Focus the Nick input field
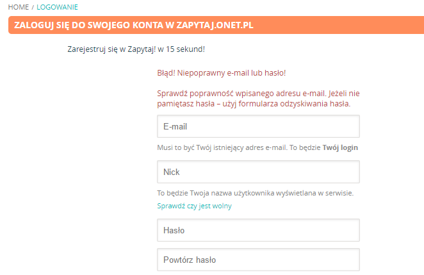This screenshot has width=424, height=275. (258, 172)
